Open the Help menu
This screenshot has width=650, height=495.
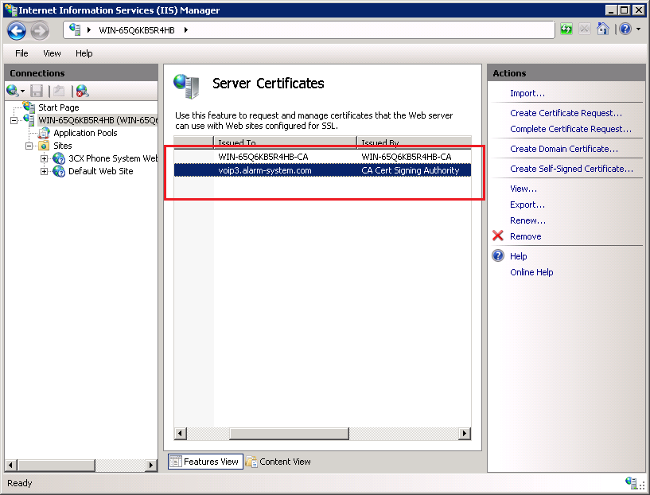(84, 53)
